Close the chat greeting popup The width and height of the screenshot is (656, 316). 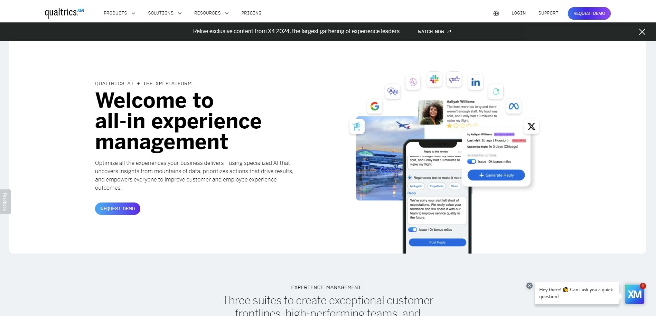529,286
